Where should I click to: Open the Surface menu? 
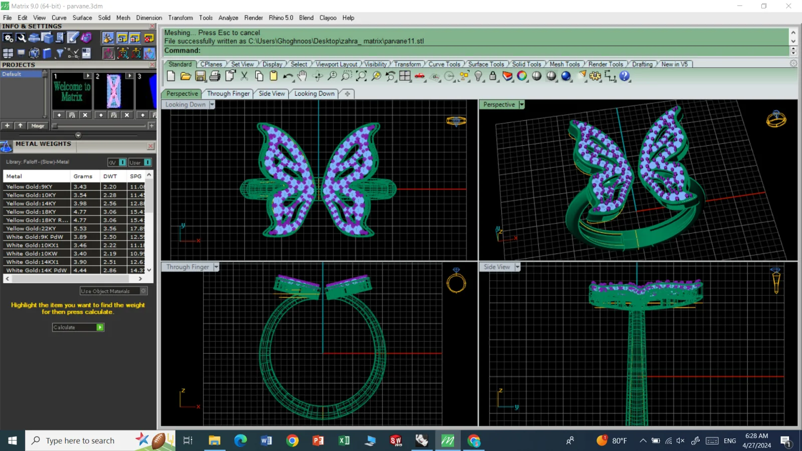pyautogui.click(x=82, y=18)
